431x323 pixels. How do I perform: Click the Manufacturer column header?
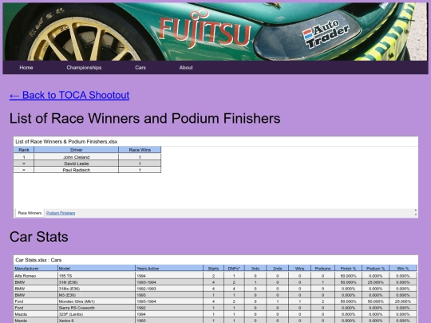coord(36,268)
